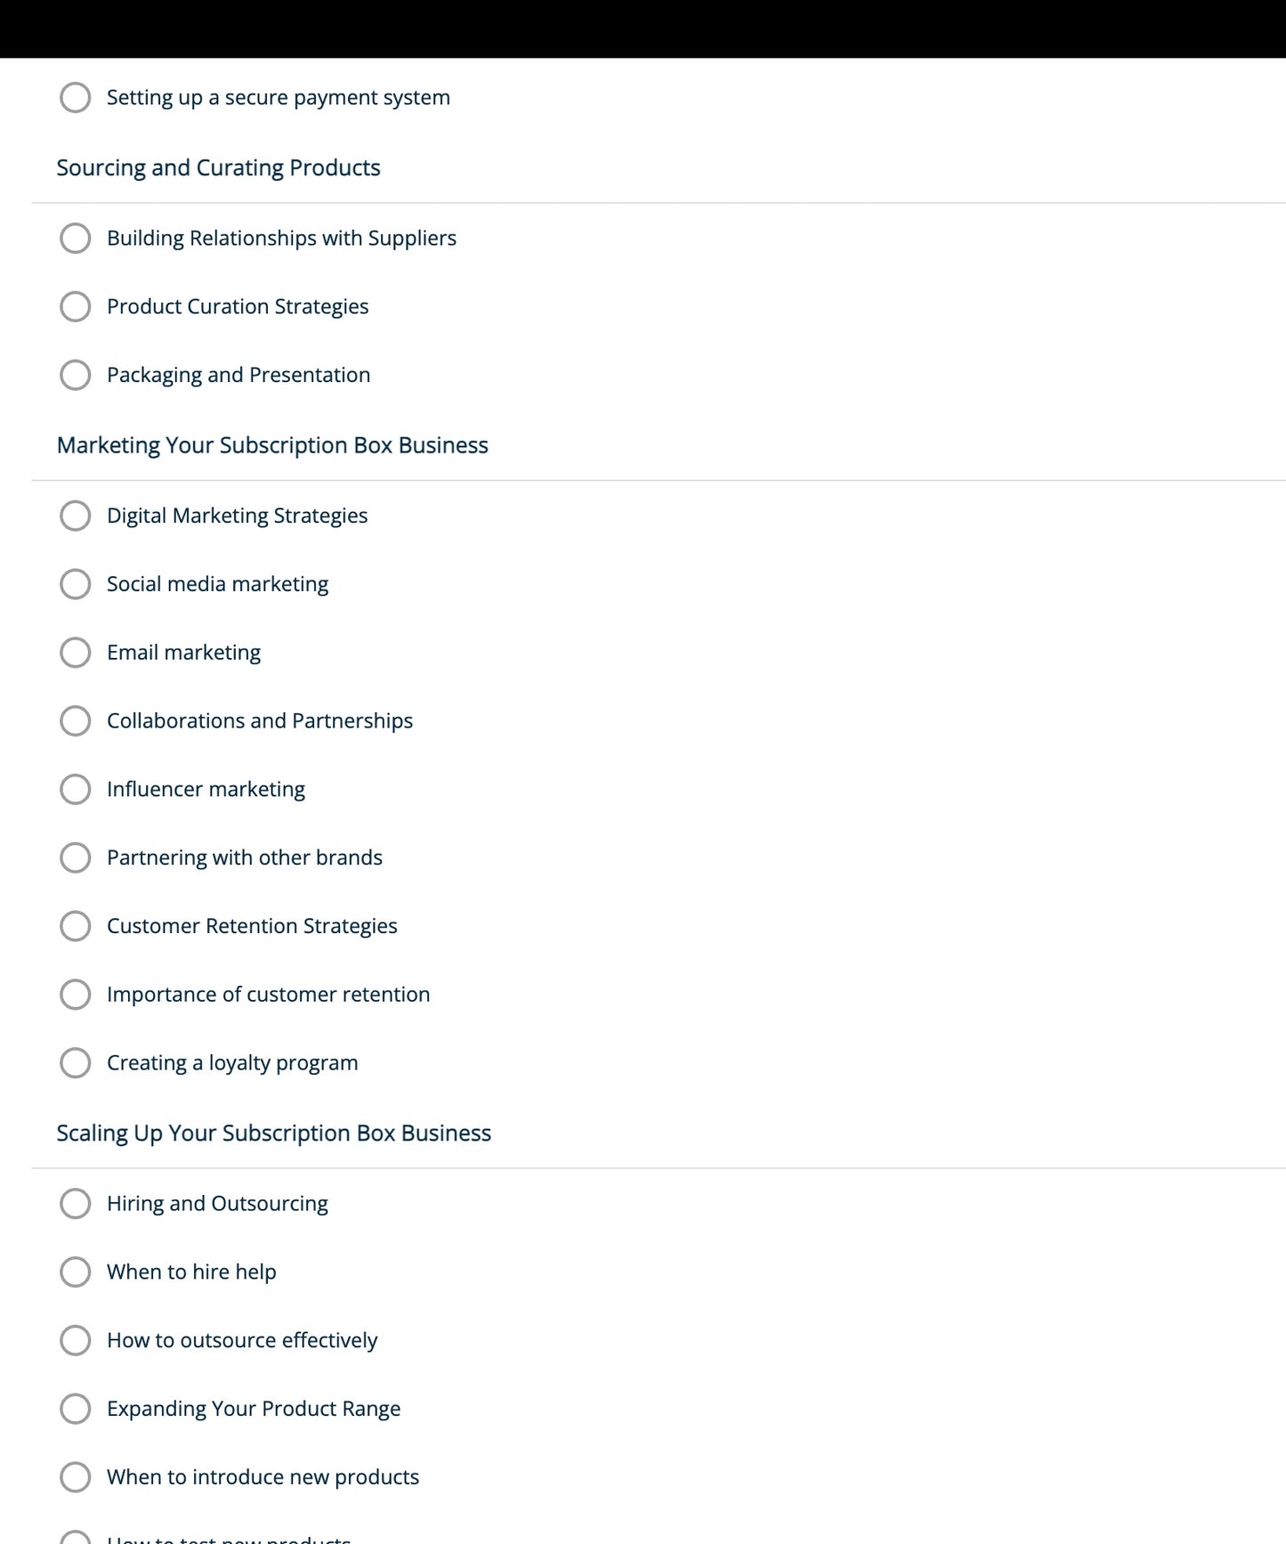Check Collaborations and Partnerships item
This screenshot has width=1286, height=1544.
click(x=75, y=721)
